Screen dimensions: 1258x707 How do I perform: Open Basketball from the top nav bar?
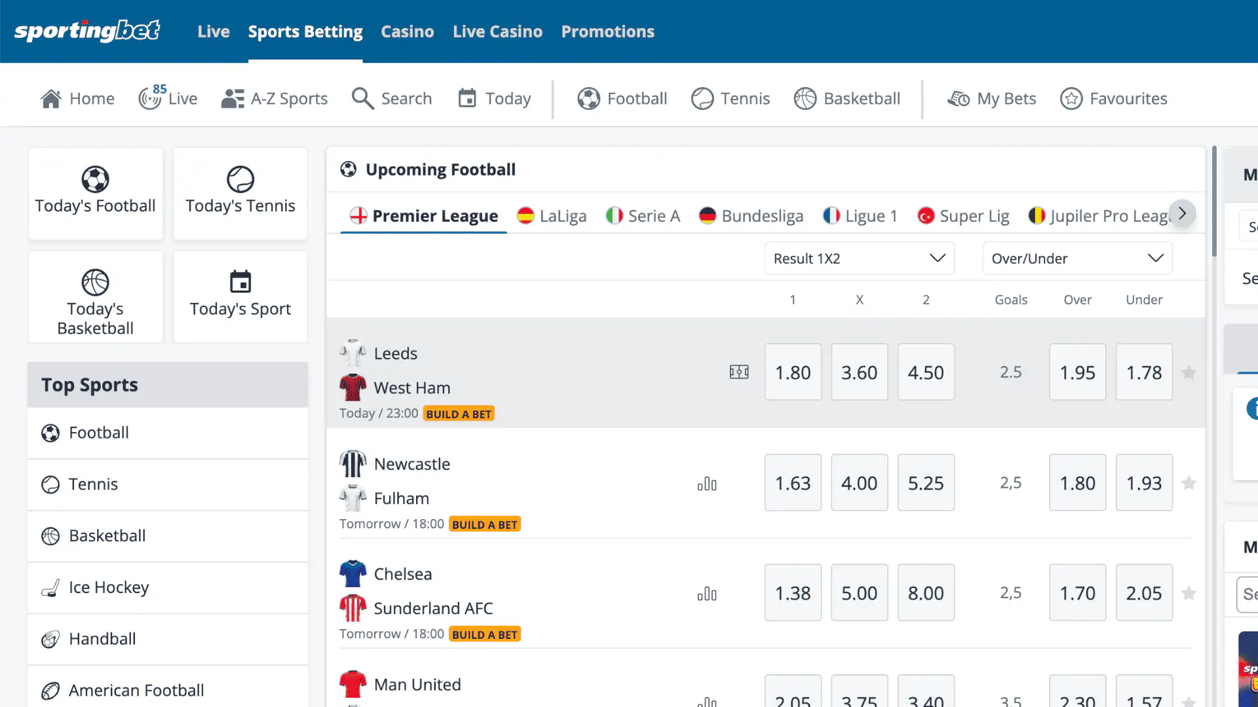coord(847,98)
